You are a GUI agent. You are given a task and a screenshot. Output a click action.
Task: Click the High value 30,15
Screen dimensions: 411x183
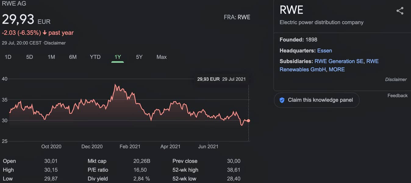click(51, 170)
